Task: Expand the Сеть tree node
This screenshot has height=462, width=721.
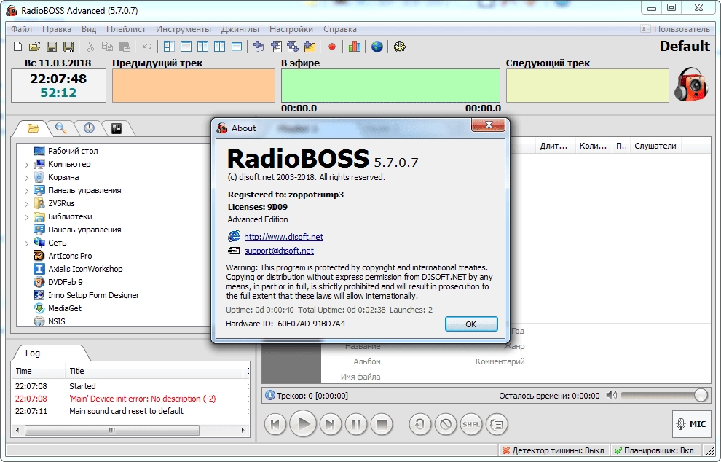Action: point(27,243)
